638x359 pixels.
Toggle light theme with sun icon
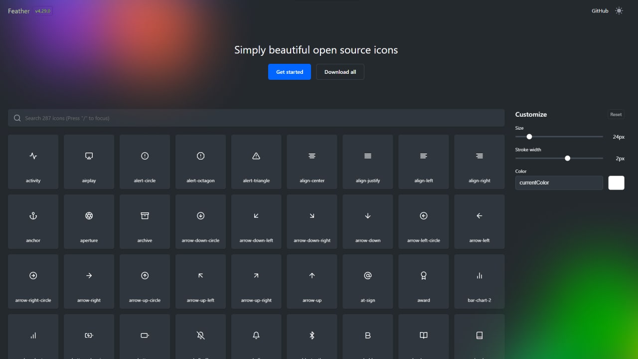[x=619, y=10]
